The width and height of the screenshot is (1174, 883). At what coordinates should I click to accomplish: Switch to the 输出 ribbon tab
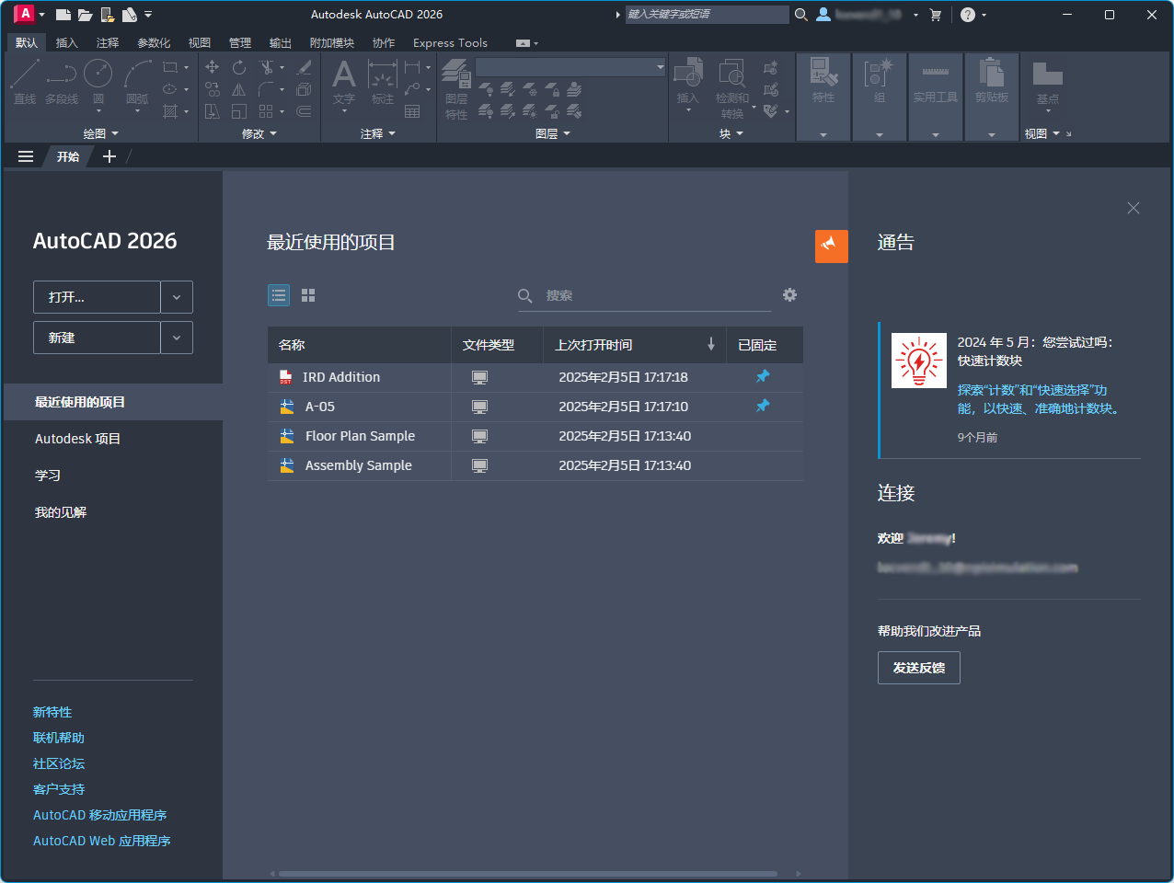[x=281, y=43]
